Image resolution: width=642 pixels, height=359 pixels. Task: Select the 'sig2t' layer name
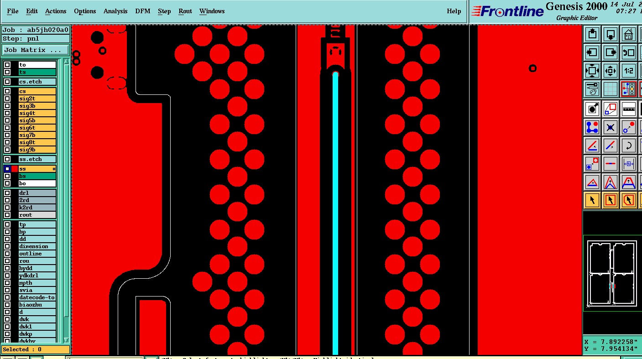point(37,99)
